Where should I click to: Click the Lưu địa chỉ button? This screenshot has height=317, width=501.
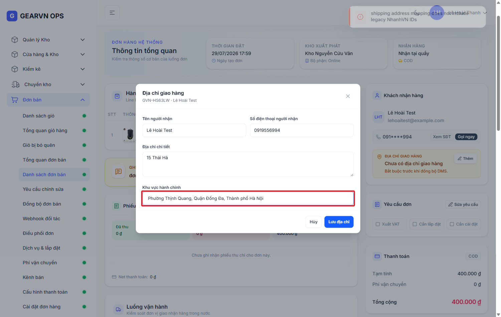[339, 222]
